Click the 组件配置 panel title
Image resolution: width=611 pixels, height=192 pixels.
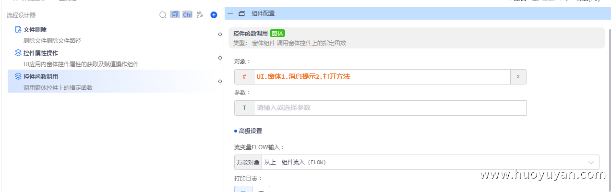point(264,14)
